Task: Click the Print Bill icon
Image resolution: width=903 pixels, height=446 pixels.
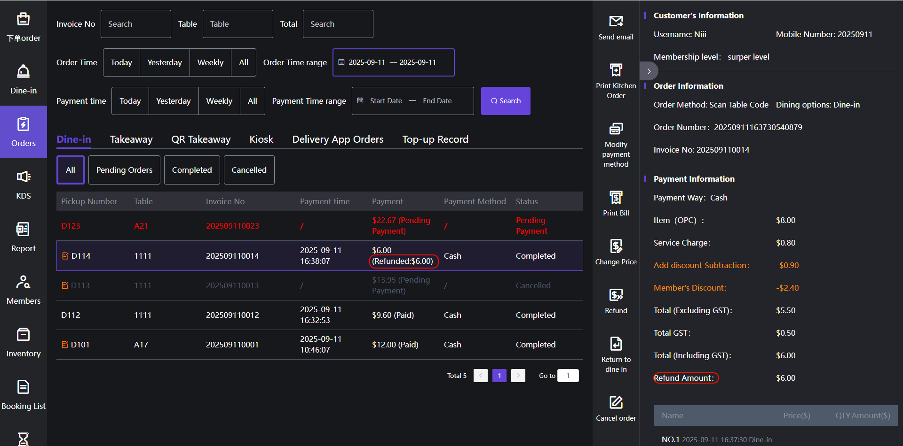Action: (x=616, y=198)
